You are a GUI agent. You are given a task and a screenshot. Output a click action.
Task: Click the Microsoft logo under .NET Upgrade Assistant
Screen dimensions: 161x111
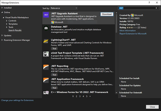53,22
